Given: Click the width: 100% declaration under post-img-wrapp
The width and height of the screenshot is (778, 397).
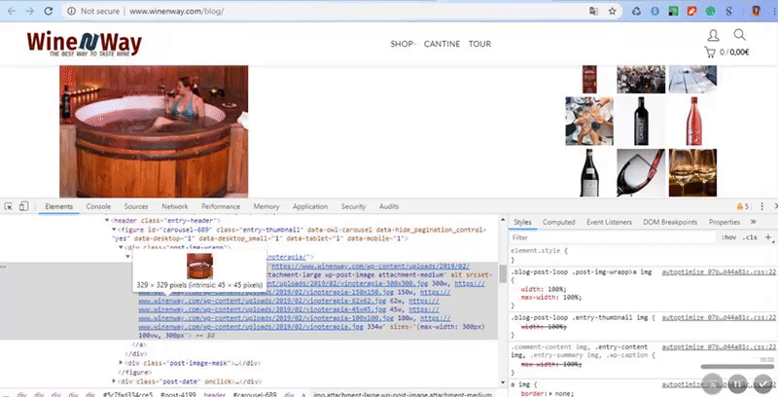Looking at the screenshot, I should coord(544,289).
